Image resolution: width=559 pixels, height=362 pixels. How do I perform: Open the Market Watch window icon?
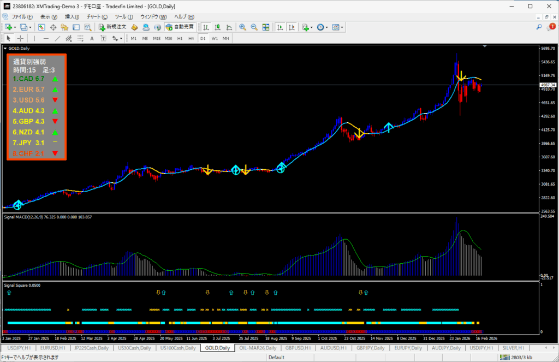click(x=41, y=27)
